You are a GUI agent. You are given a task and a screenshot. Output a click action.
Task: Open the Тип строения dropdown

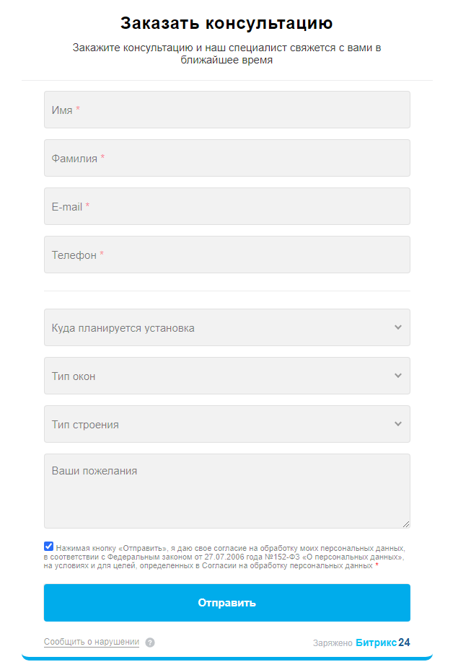(216, 424)
